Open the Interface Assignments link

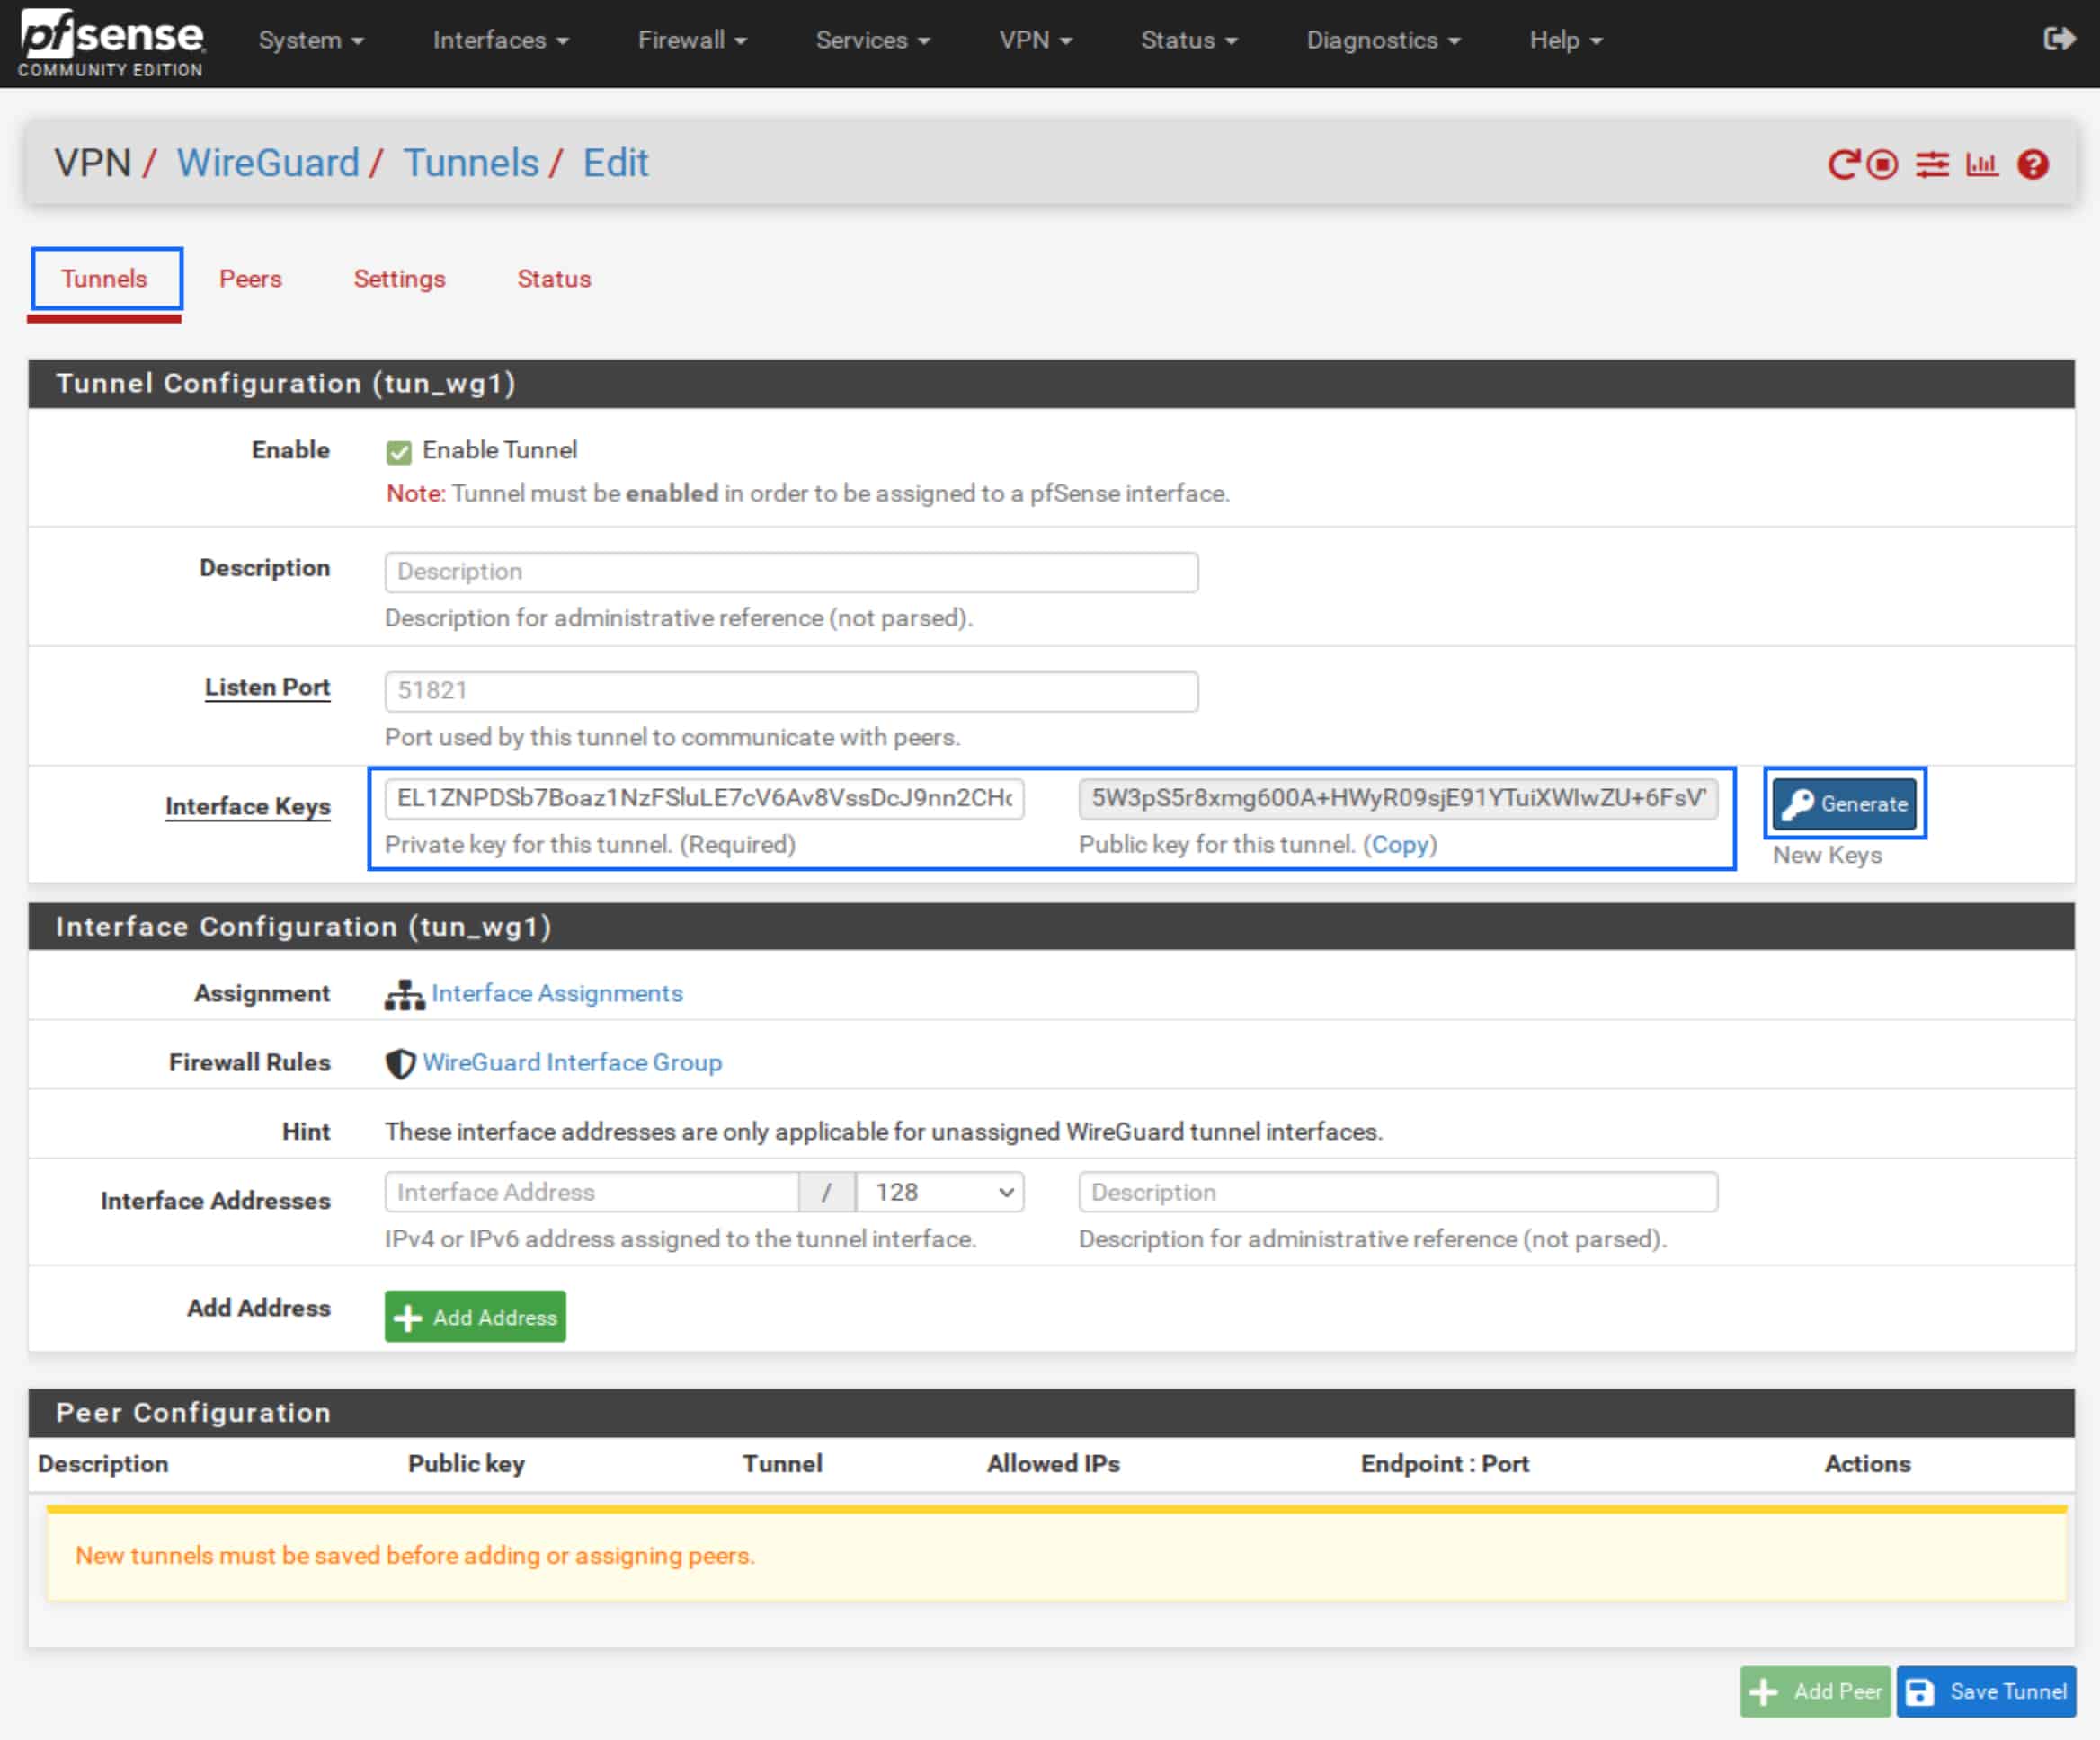tap(557, 994)
